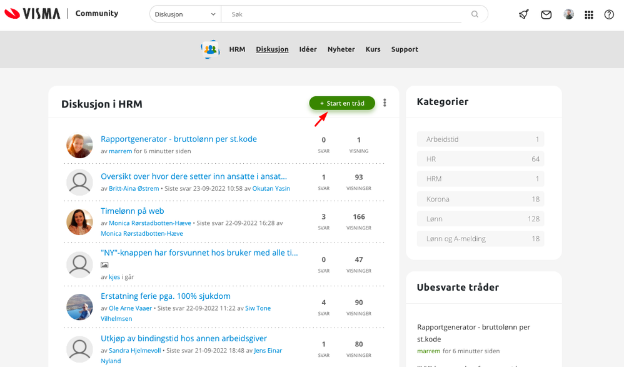
Task: Select the Lønn og A-melding category
Action: pos(480,239)
